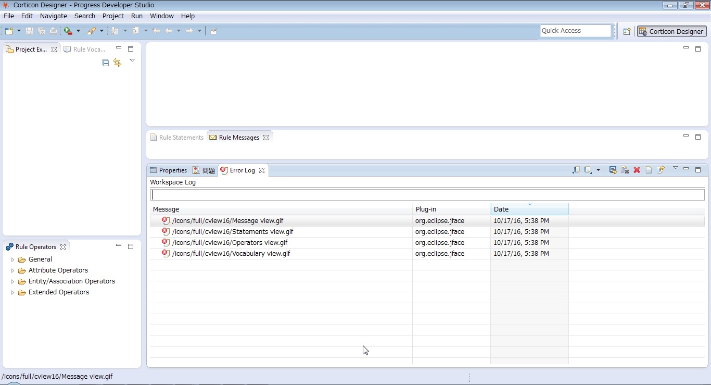Click the Print toolbar icon
Image resolution: width=711 pixels, height=385 pixels.
(53, 31)
